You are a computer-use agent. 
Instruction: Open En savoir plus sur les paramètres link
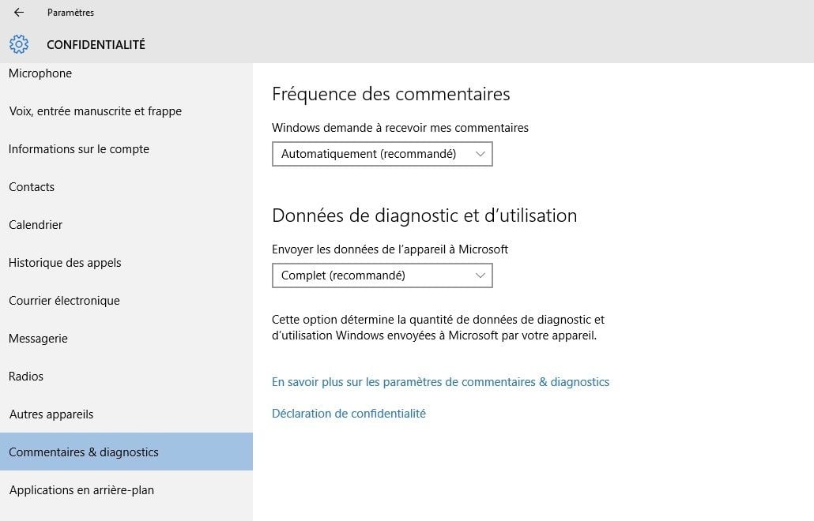click(x=440, y=382)
